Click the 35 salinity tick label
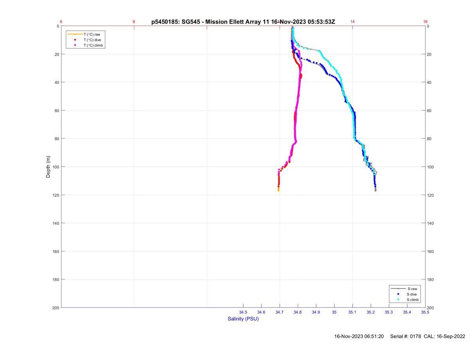470x346 pixels. 334,312
